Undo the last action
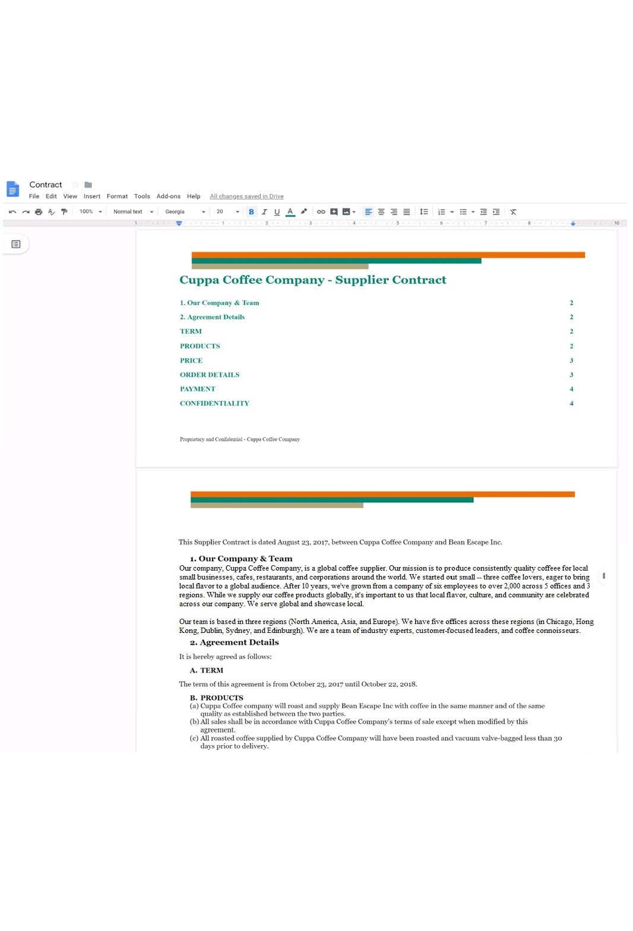 (x=12, y=212)
